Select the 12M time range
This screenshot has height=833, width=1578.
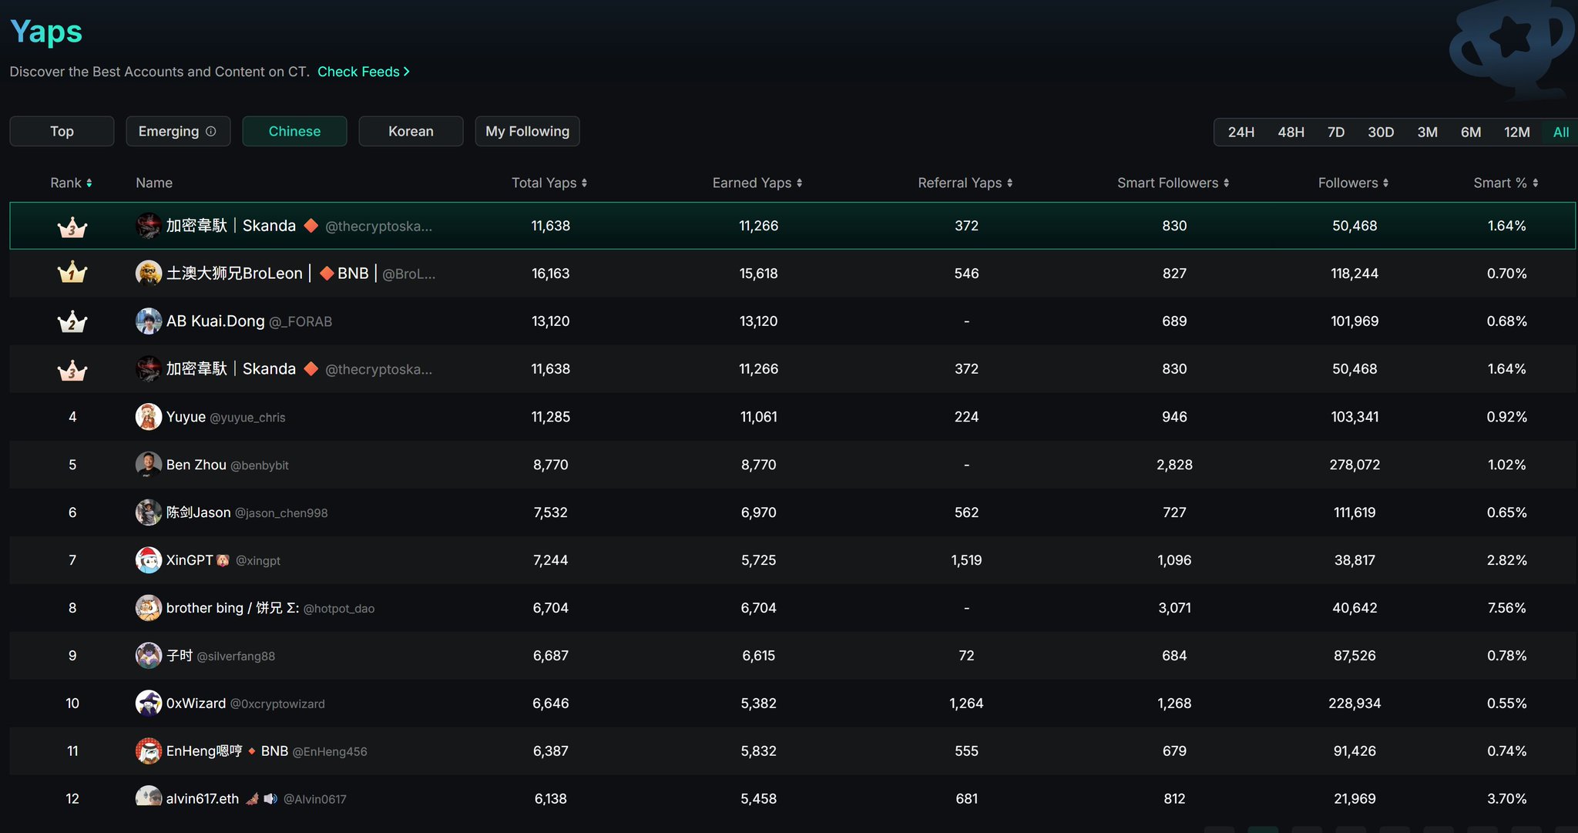pyautogui.click(x=1516, y=133)
